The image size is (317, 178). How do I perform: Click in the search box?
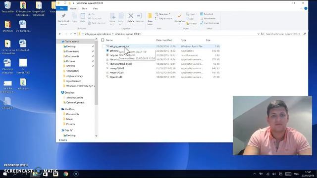point(283,34)
